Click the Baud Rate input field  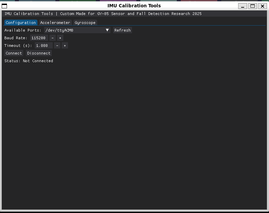[x=39, y=38]
